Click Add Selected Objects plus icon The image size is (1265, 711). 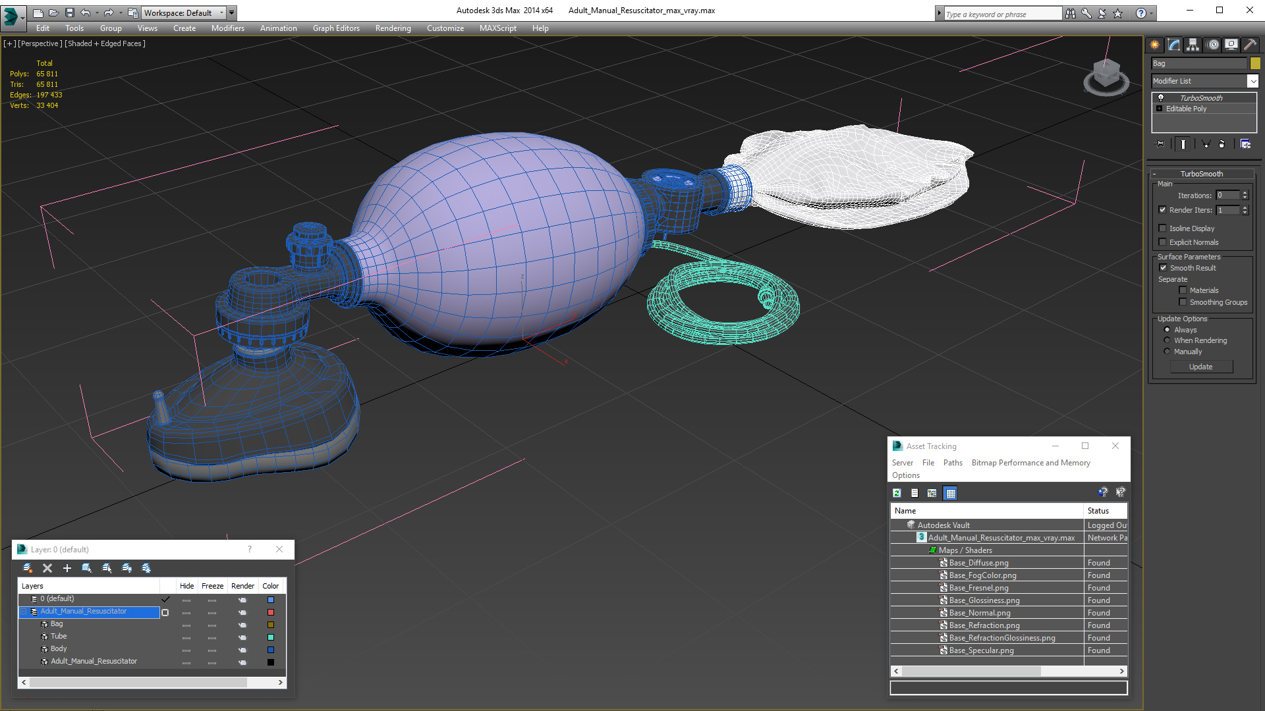pos(67,568)
